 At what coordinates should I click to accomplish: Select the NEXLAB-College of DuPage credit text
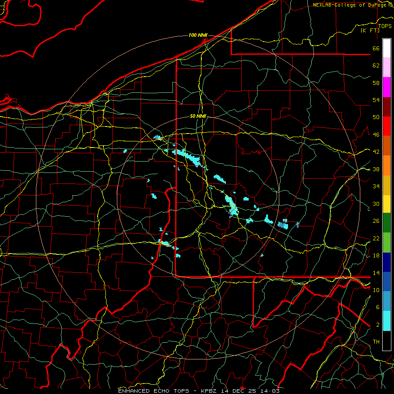350,5
